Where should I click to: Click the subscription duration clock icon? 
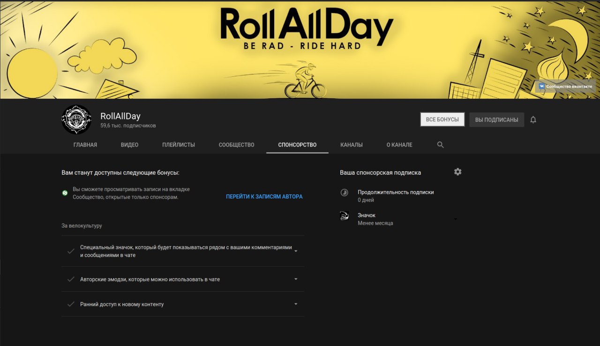[345, 192]
